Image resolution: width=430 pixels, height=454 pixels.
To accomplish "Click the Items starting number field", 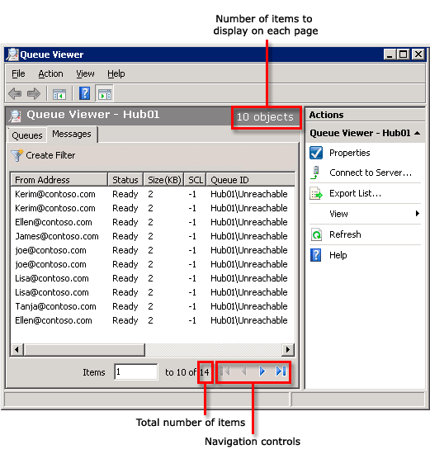I will click(136, 371).
